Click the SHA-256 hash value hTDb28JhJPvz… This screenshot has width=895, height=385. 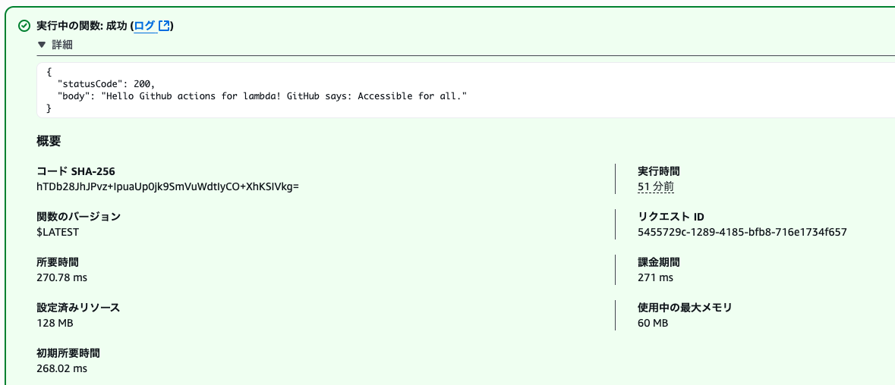pyautogui.click(x=167, y=186)
